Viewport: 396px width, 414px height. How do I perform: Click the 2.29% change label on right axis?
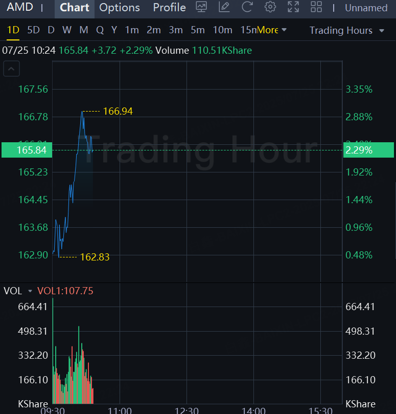(x=368, y=150)
